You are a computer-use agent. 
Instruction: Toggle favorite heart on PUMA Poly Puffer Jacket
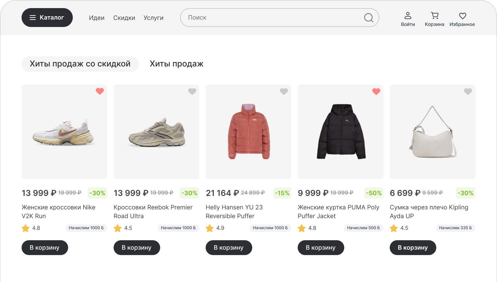[x=376, y=91]
